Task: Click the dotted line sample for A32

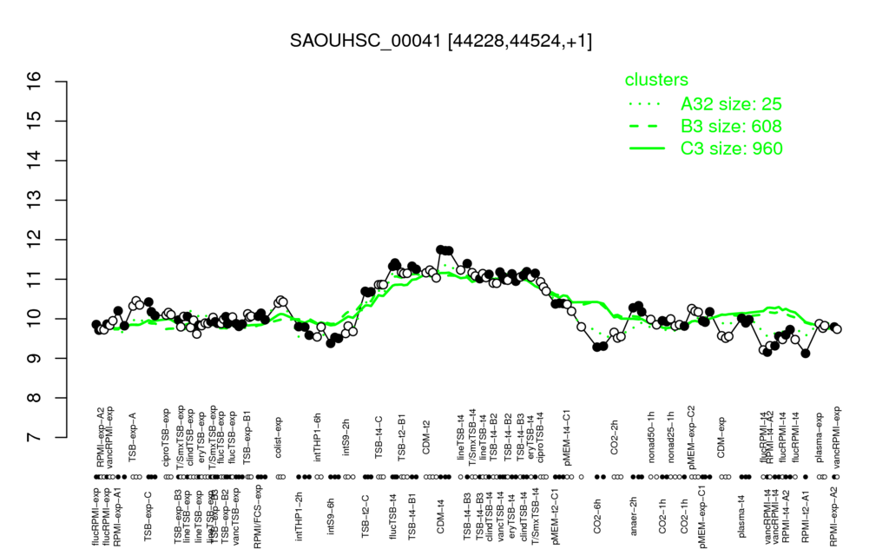Action: (646, 104)
